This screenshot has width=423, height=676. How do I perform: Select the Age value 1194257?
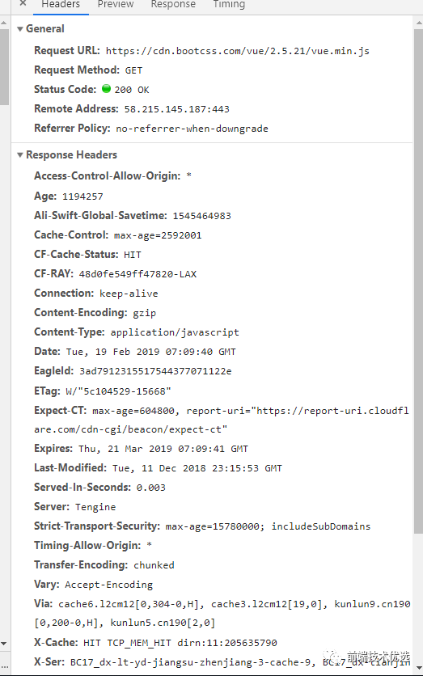[82, 196]
